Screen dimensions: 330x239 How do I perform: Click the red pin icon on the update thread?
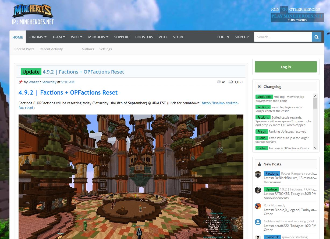[21, 82]
